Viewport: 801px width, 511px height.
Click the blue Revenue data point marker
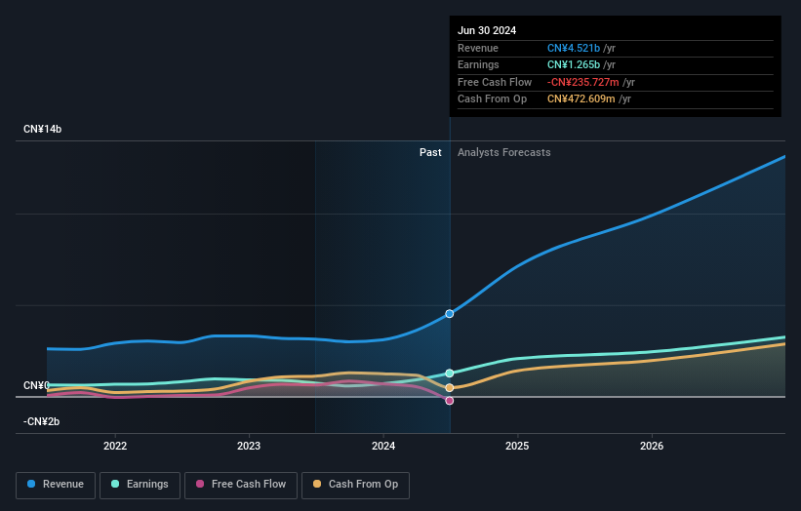pos(450,313)
